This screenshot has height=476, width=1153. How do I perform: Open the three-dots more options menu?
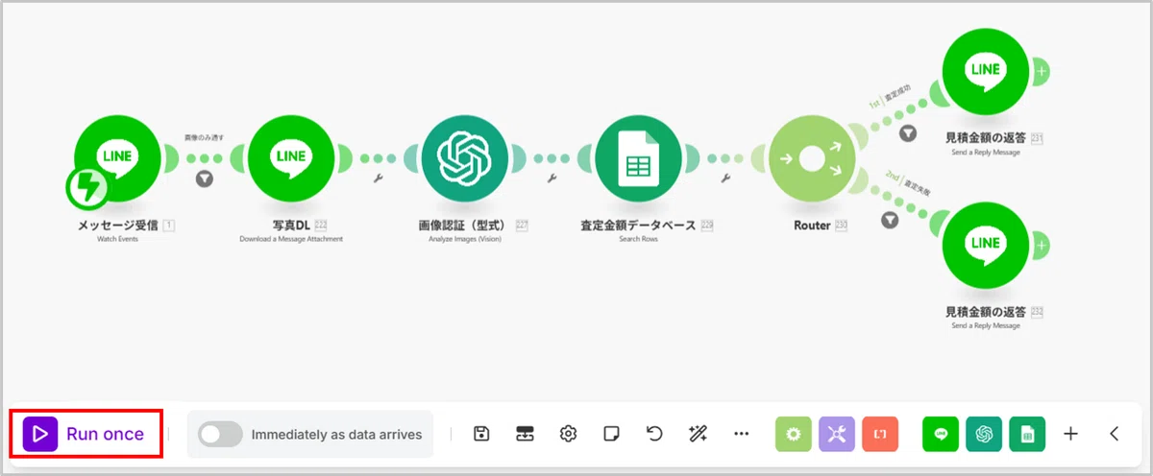pyautogui.click(x=741, y=434)
